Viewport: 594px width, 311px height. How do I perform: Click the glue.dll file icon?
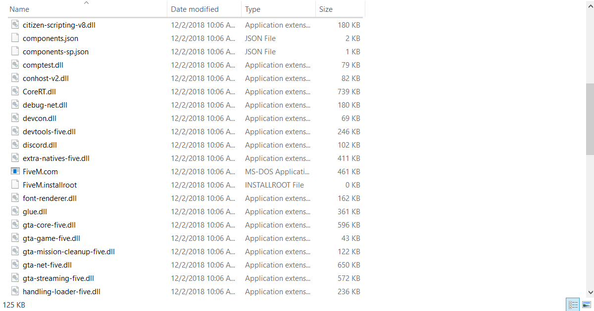(15, 212)
